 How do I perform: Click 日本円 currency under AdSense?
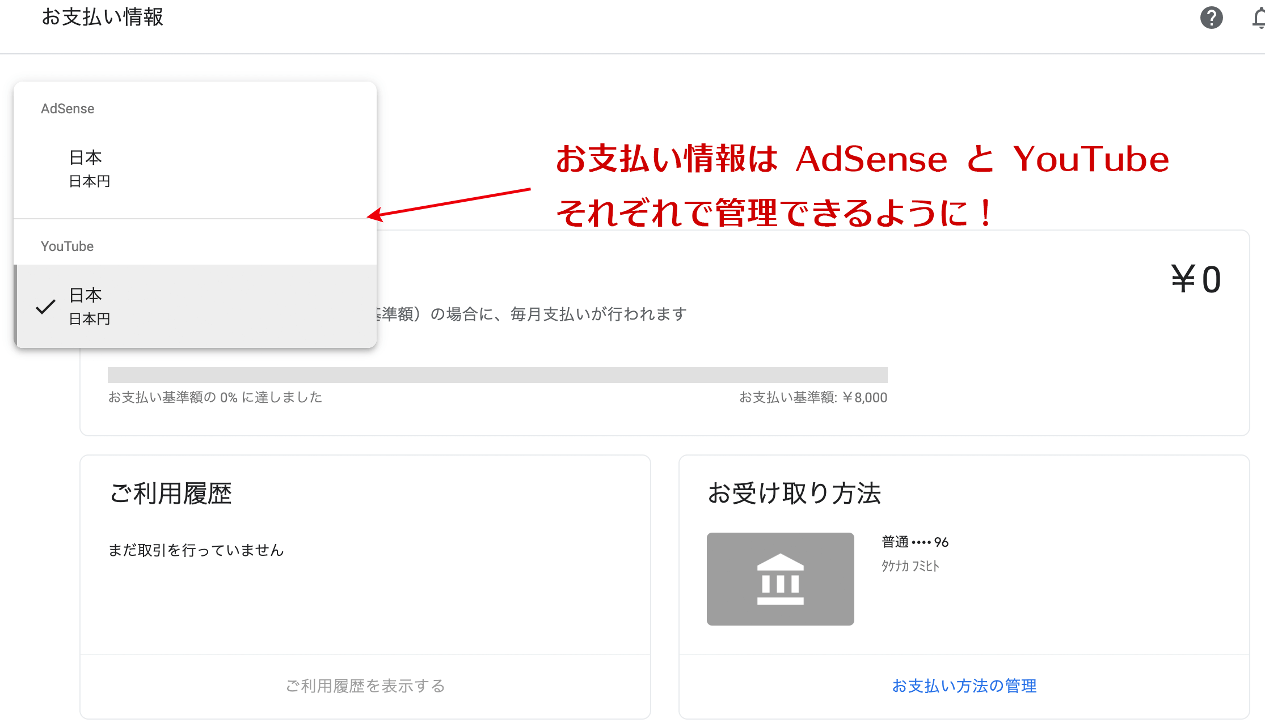[90, 181]
